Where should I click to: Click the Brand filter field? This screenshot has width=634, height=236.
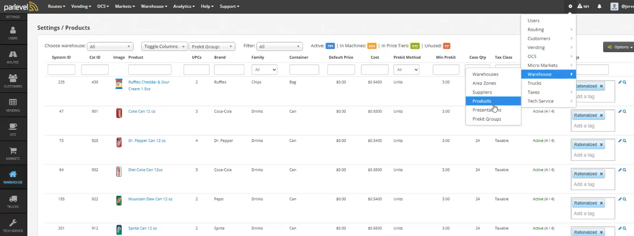pos(229,70)
